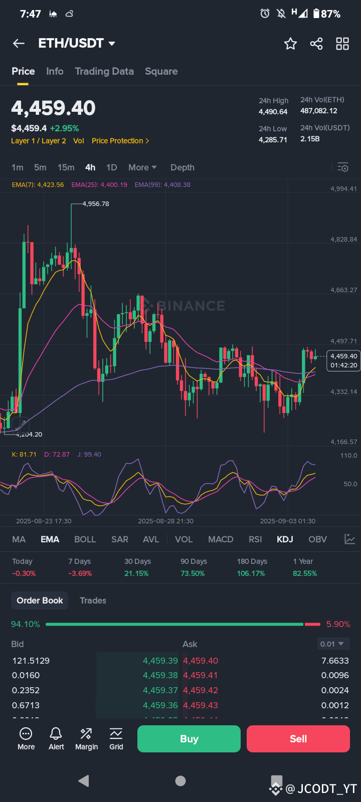Open the 0.01 order book precision dropdown

(332, 644)
